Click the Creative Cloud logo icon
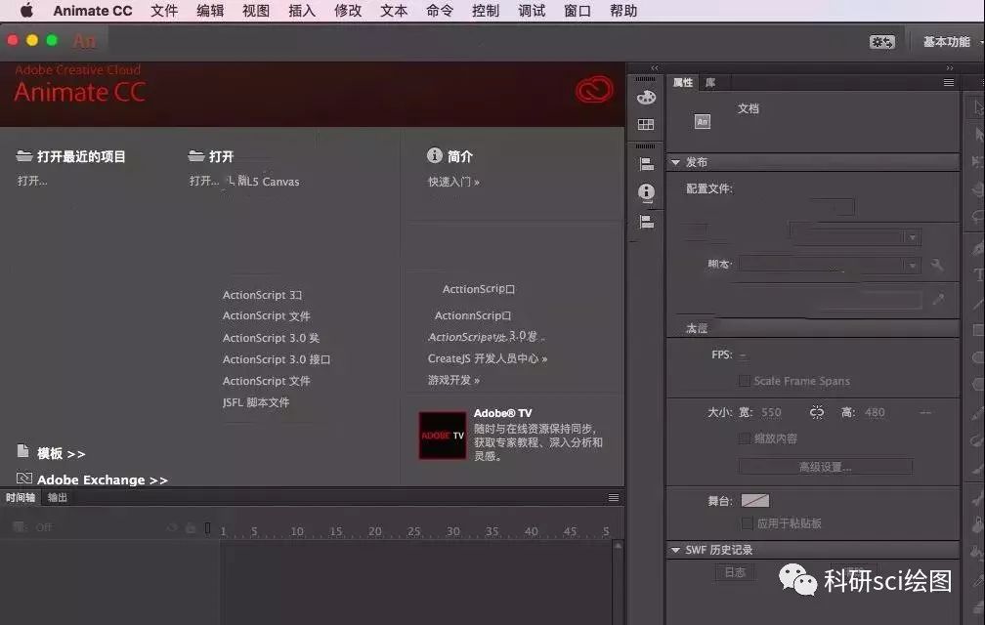 click(594, 91)
